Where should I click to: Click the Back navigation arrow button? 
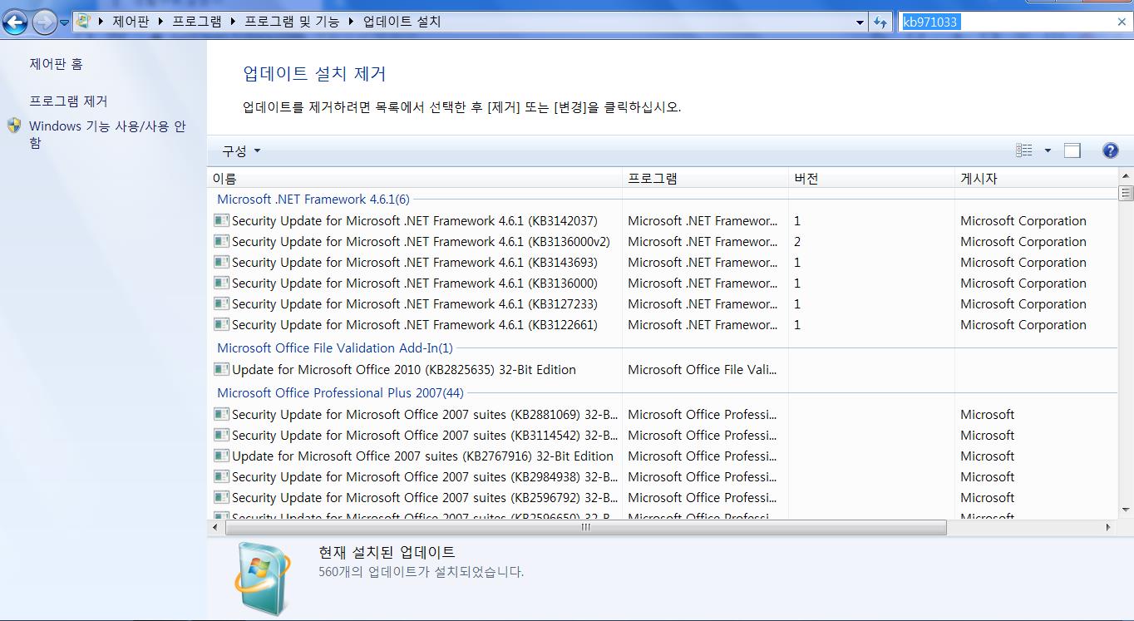click(x=16, y=22)
